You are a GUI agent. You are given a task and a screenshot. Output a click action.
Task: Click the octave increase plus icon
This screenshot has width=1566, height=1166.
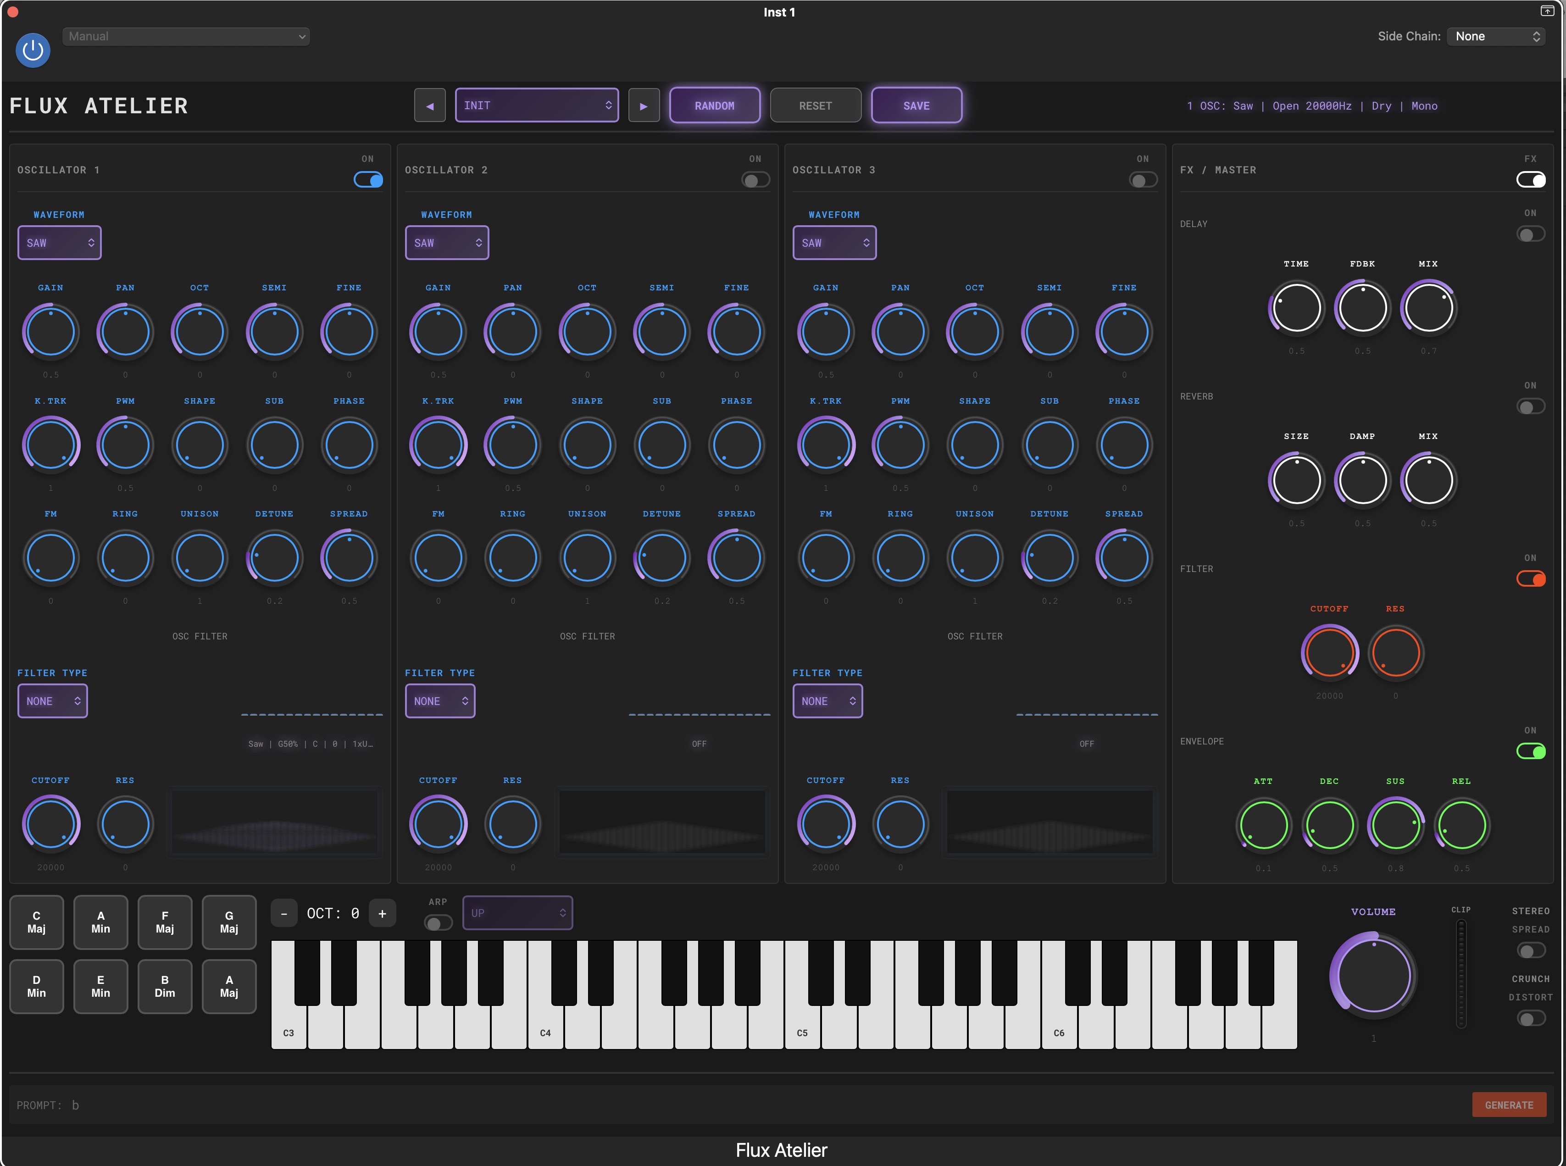[383, 913]
